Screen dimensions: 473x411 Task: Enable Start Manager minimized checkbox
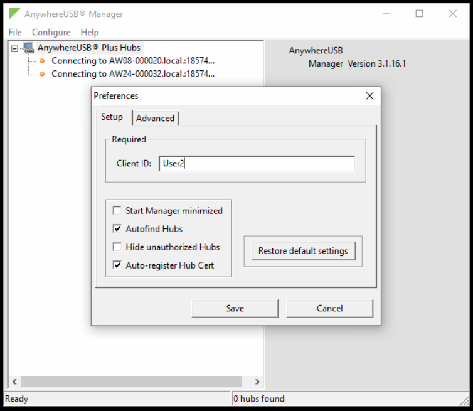coord(117,210)
